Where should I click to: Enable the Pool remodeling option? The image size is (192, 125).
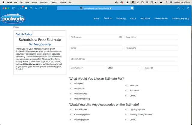[x=71, y=99]
